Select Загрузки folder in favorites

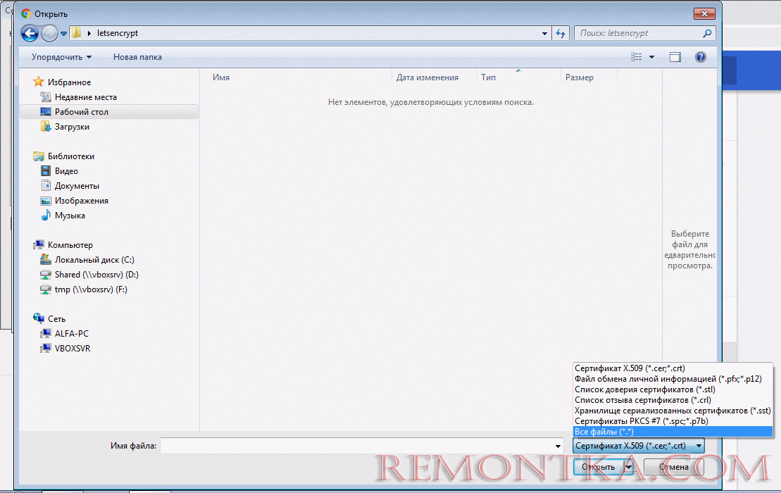[72, 127]
